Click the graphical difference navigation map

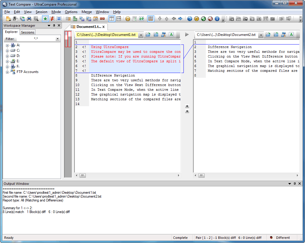point(68,104)
